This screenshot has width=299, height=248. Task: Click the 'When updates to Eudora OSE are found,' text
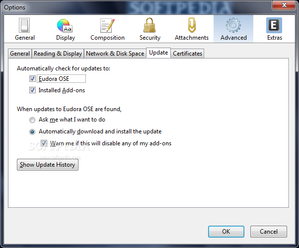click(69, 109)
